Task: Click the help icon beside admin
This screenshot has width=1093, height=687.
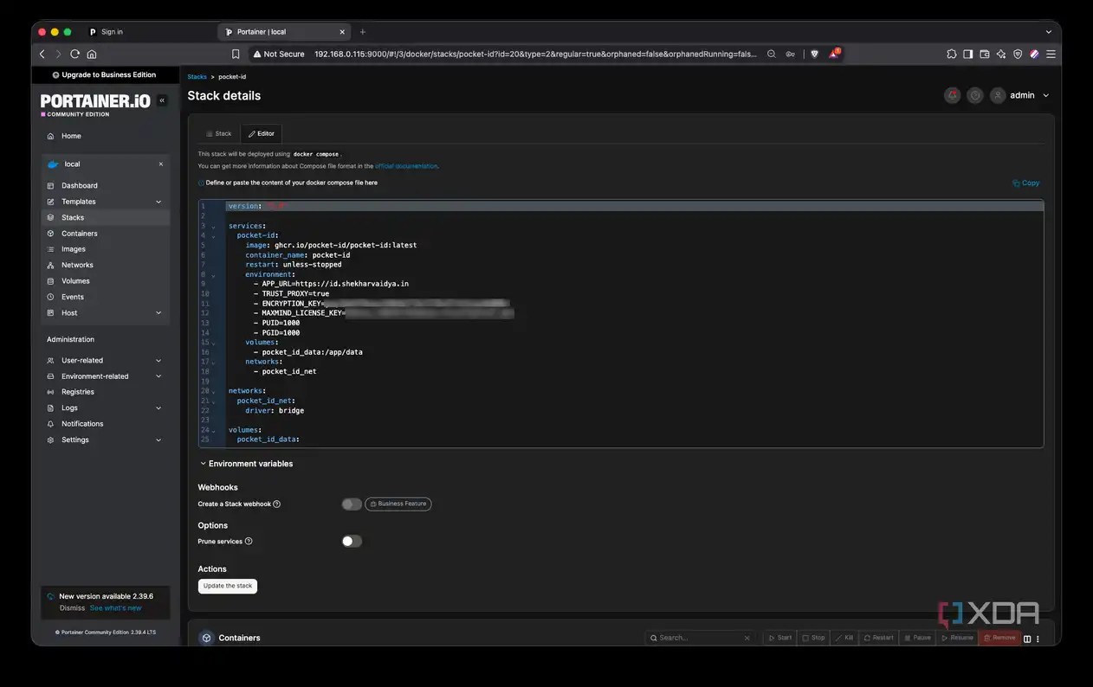Action: [975, 95]
